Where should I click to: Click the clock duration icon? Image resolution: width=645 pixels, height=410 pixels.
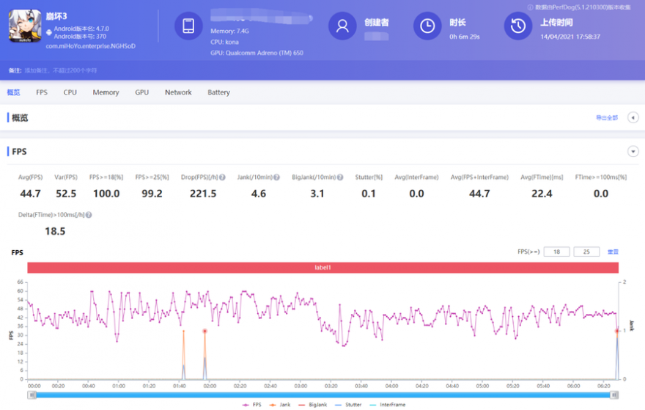(x=427, y=26)
